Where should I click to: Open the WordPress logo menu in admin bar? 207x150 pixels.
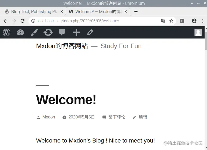click(6, 32)
